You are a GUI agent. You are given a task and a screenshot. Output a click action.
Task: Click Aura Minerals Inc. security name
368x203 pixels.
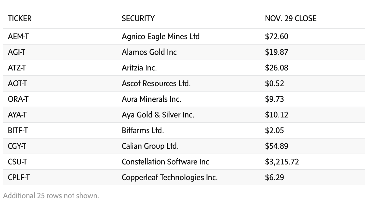(151, 99)
